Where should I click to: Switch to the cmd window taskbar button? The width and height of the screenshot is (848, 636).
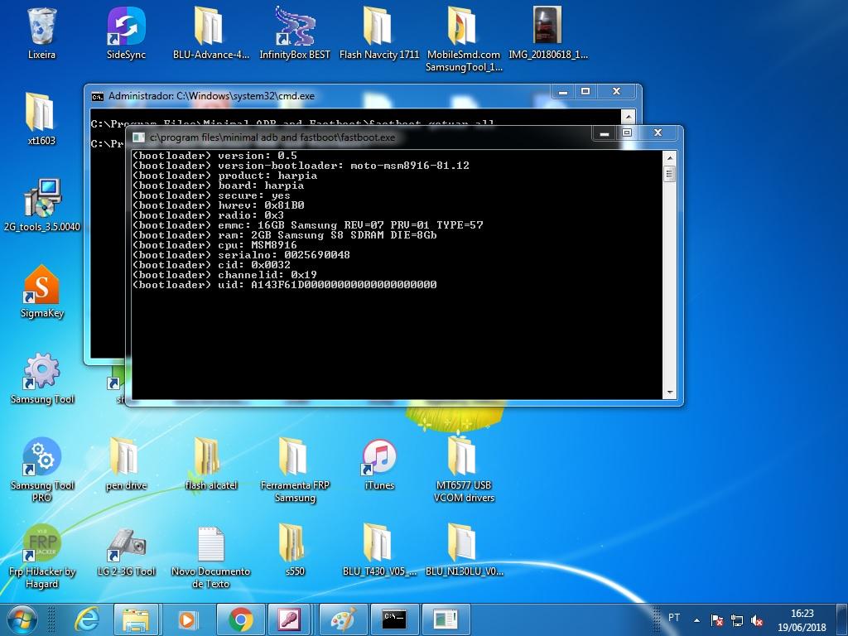tap(393, 619)
